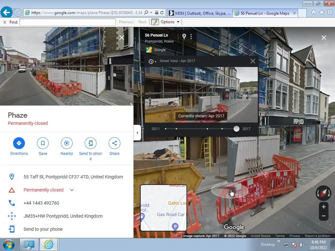Toggle the find highlight pen icon
The height and width of the screenshot is (251, 335).
[155, 22]
